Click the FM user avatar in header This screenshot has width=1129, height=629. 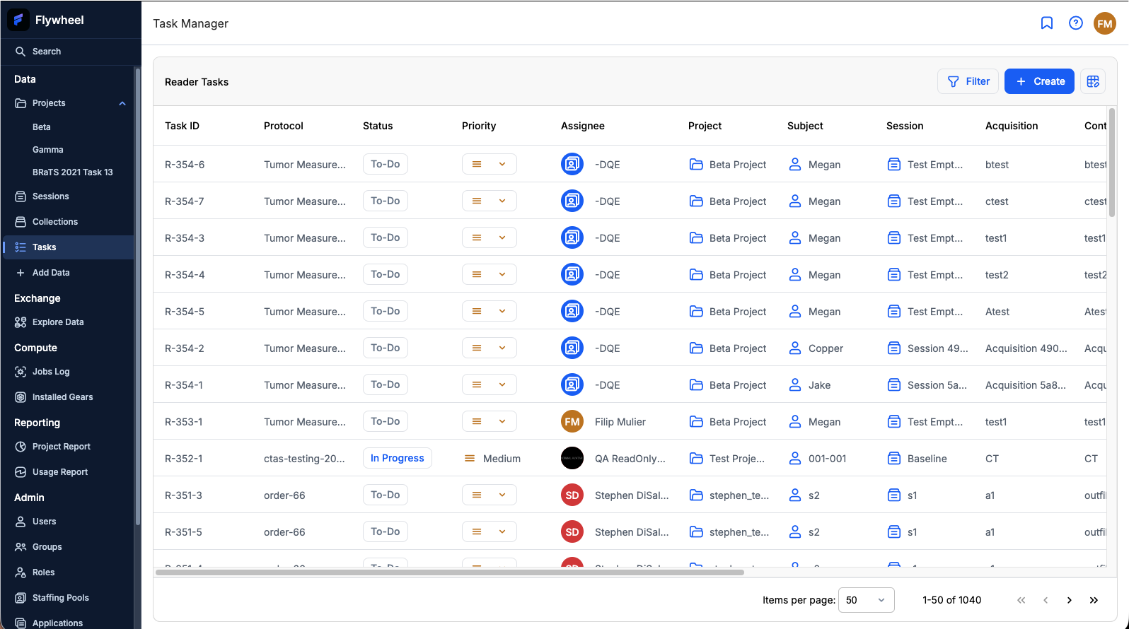point(1104,23)
